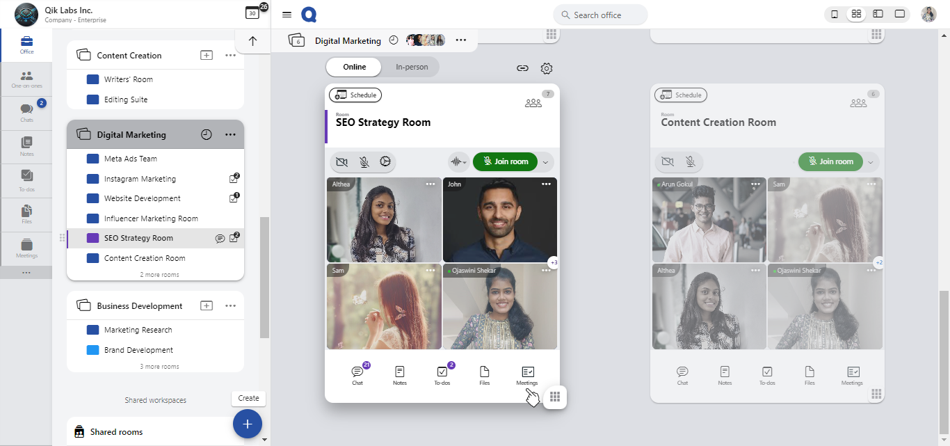Open Chat in the SEO Strategy Room card
Image resolution: width=950 pixels, height=446 pixels.
(357, 375)
